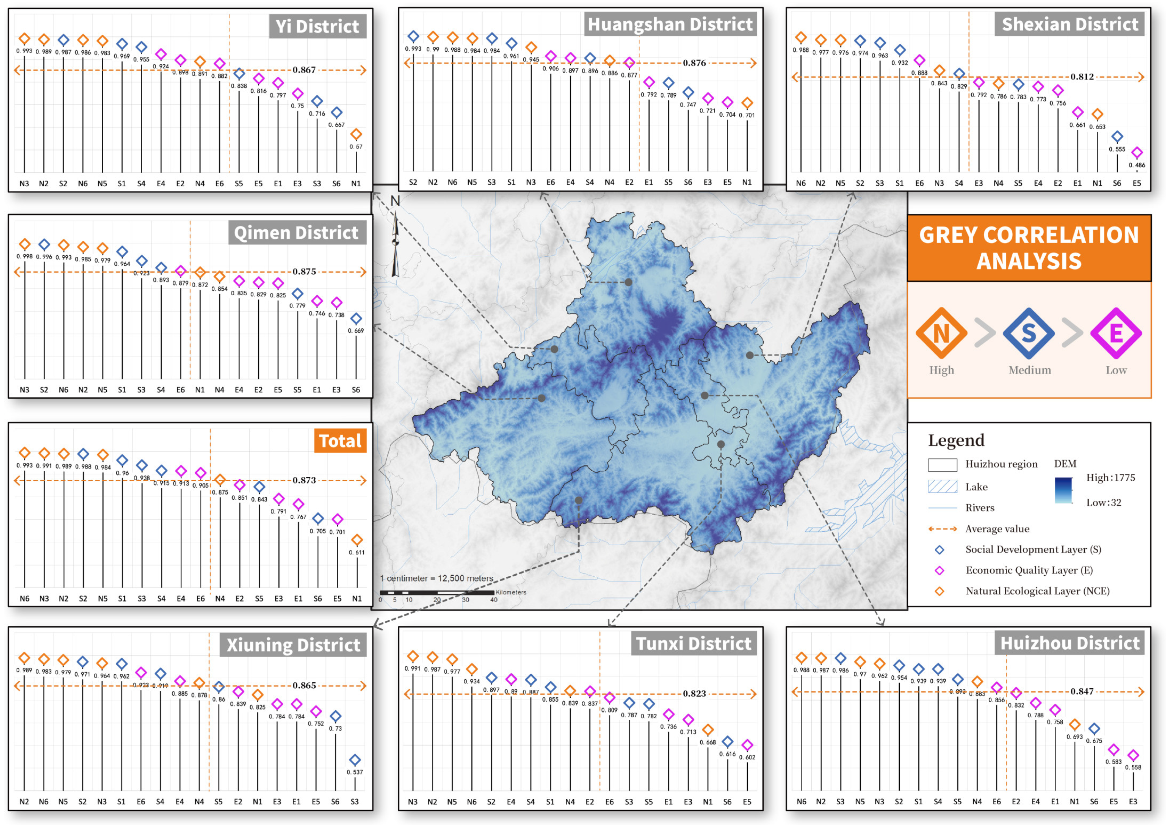Click Economic Quality Layer diamond in legend

940,570
